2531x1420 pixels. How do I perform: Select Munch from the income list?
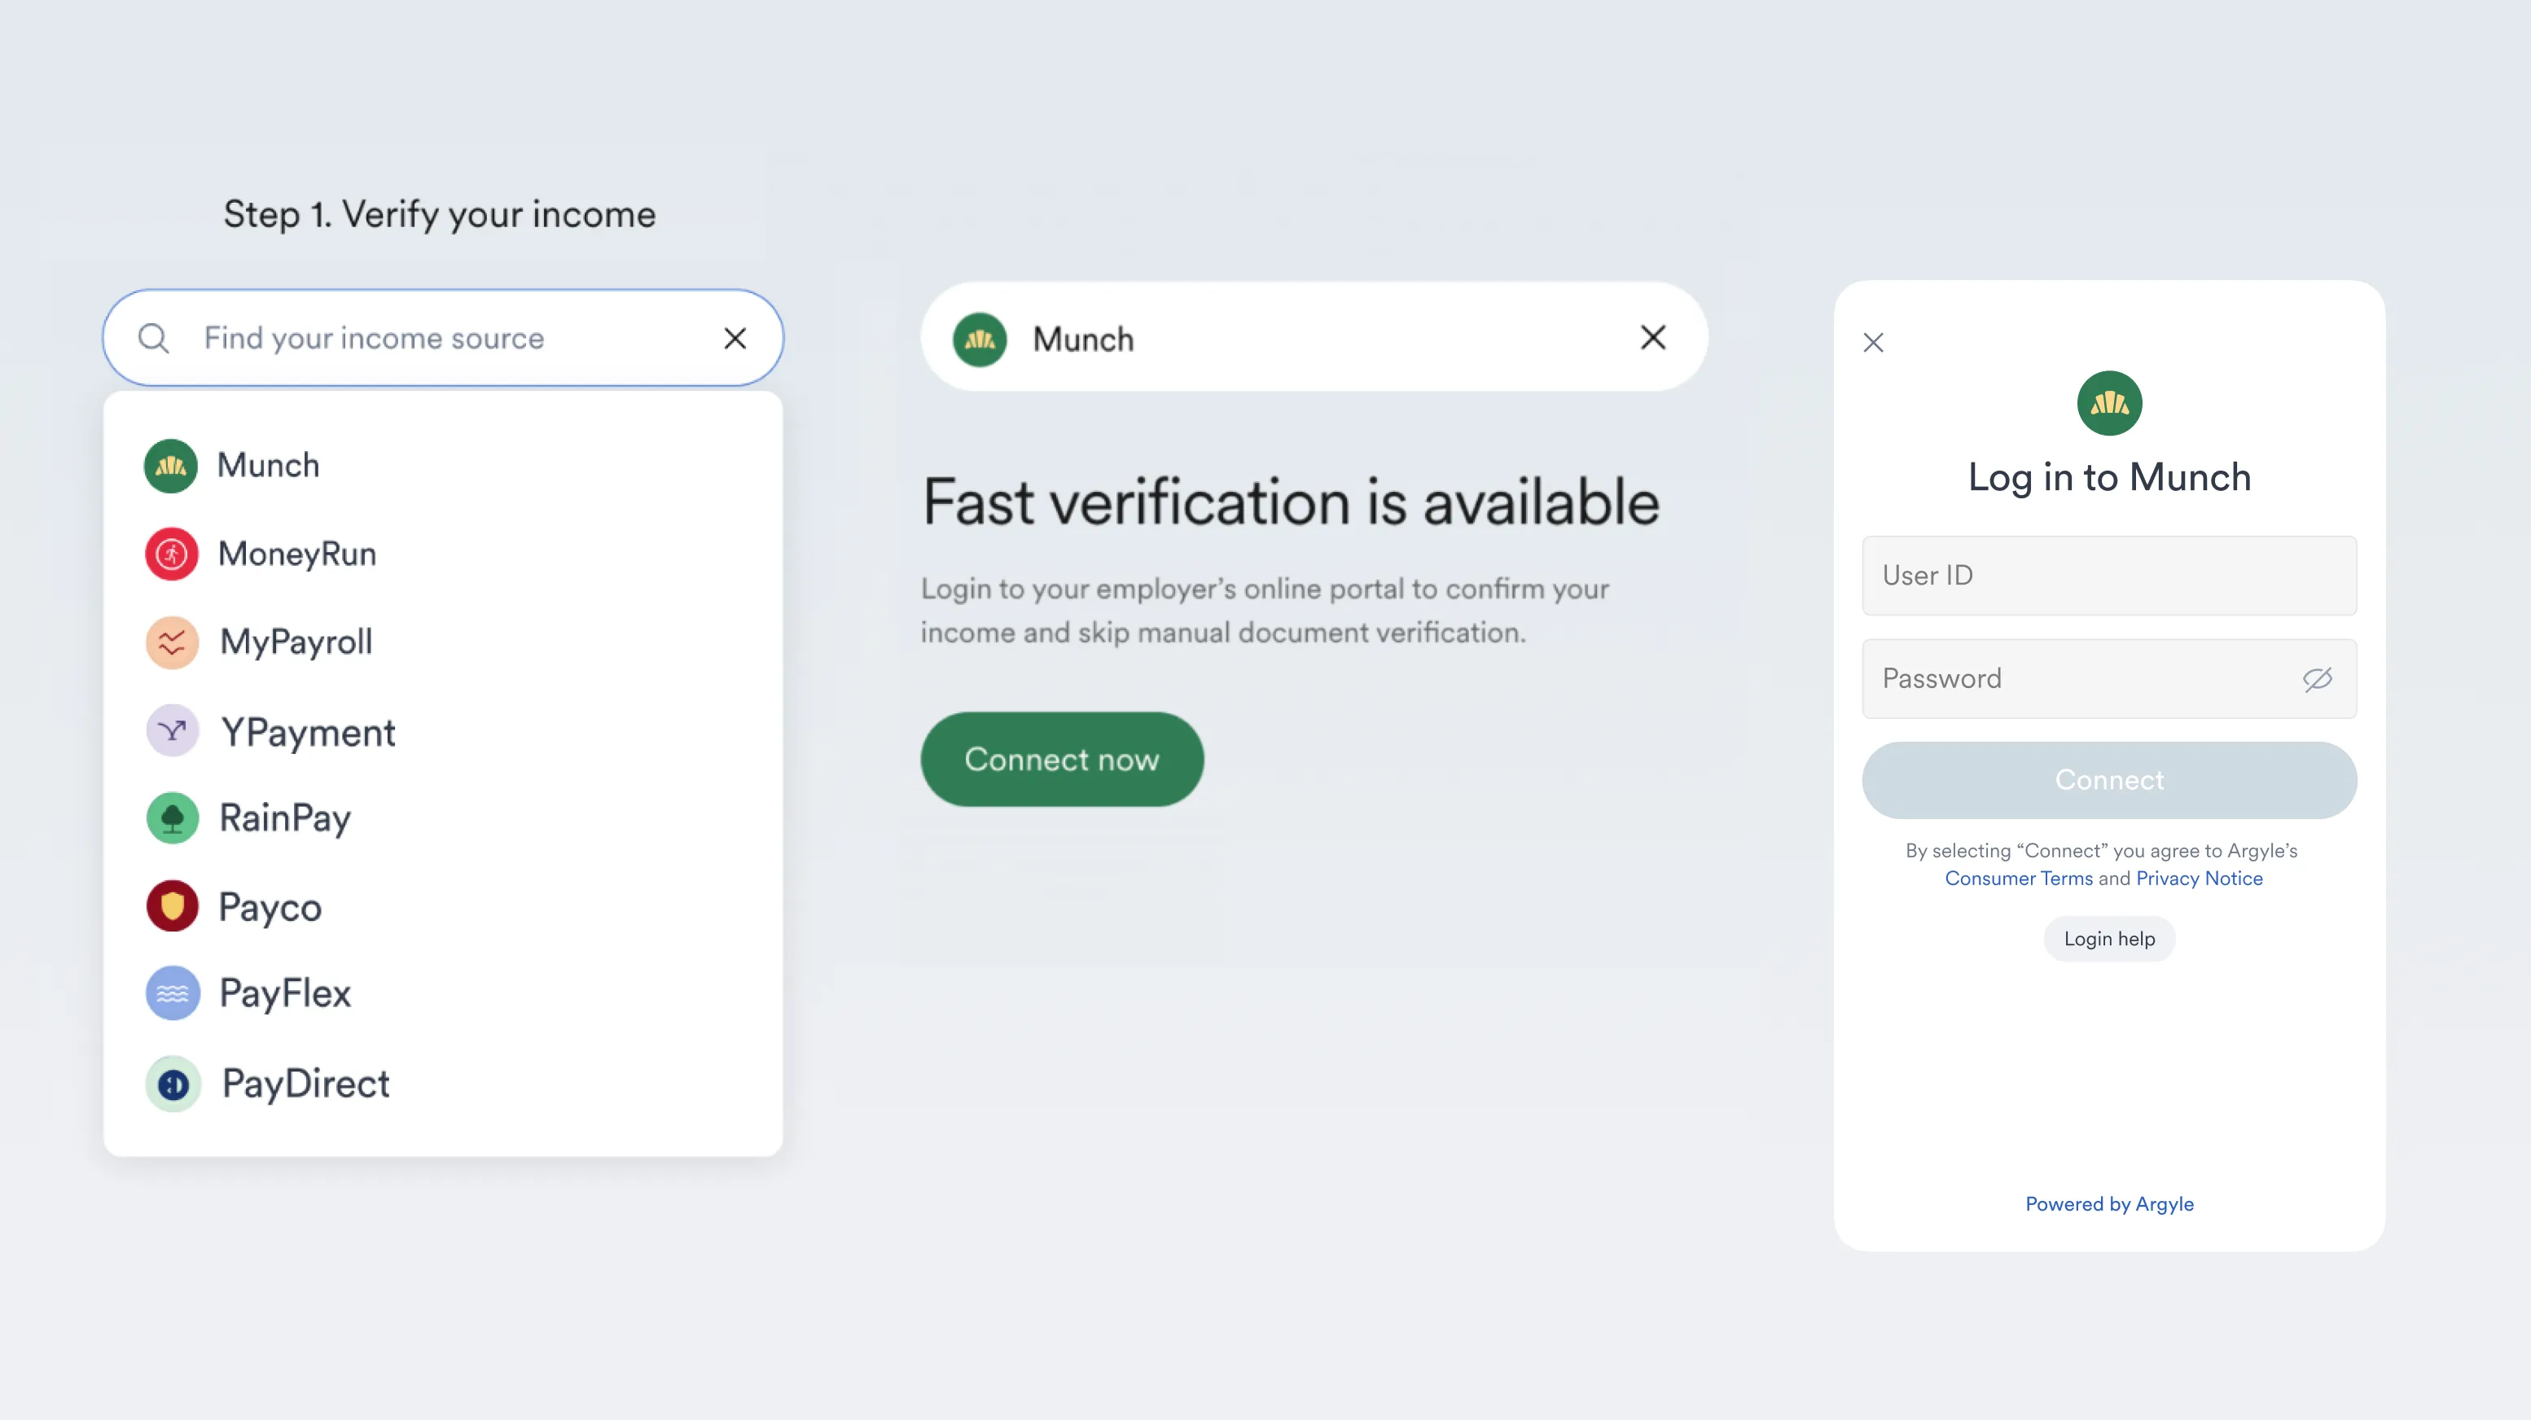tap(267, 466)
